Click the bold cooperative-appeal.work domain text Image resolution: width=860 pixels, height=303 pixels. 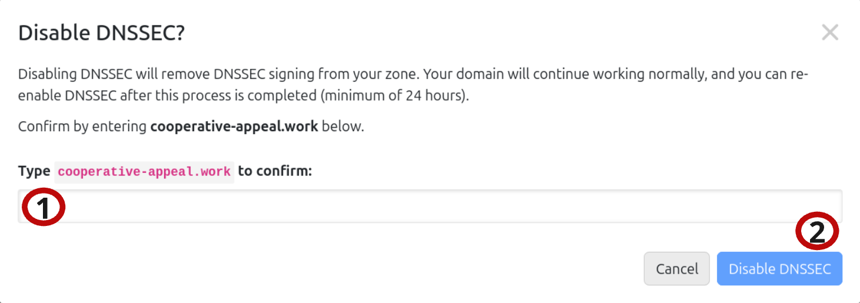(x=234, y=126)
